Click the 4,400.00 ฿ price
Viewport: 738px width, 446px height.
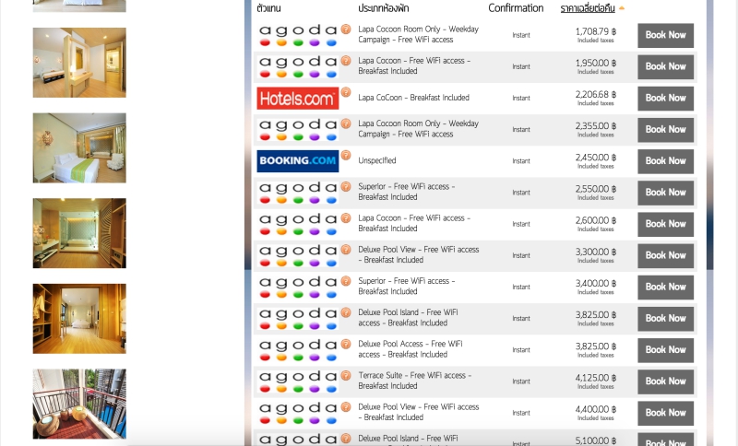595,409
